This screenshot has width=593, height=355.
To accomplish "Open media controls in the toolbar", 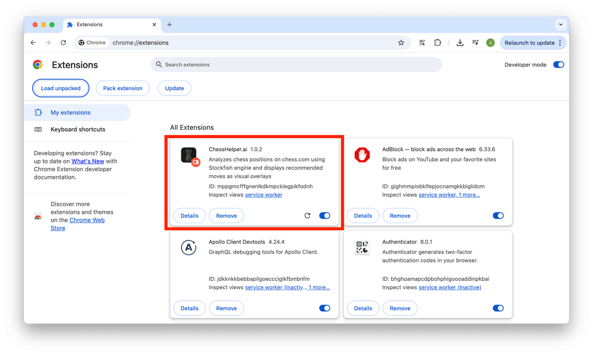I will point(475,42).
